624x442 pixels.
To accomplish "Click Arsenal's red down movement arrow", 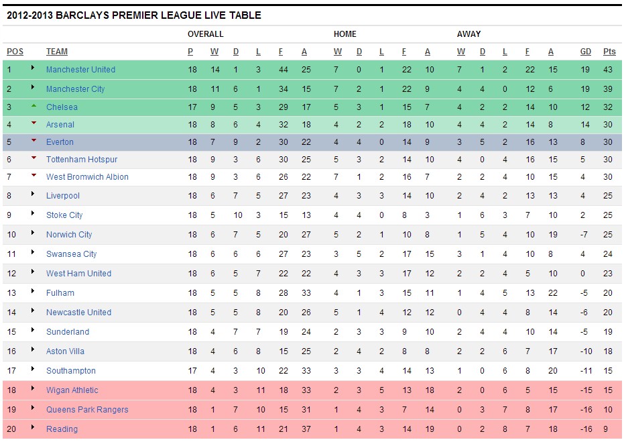I will (34, 123).
